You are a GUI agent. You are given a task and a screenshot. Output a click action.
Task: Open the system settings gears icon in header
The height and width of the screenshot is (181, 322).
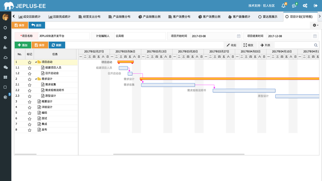coord(305,6)
